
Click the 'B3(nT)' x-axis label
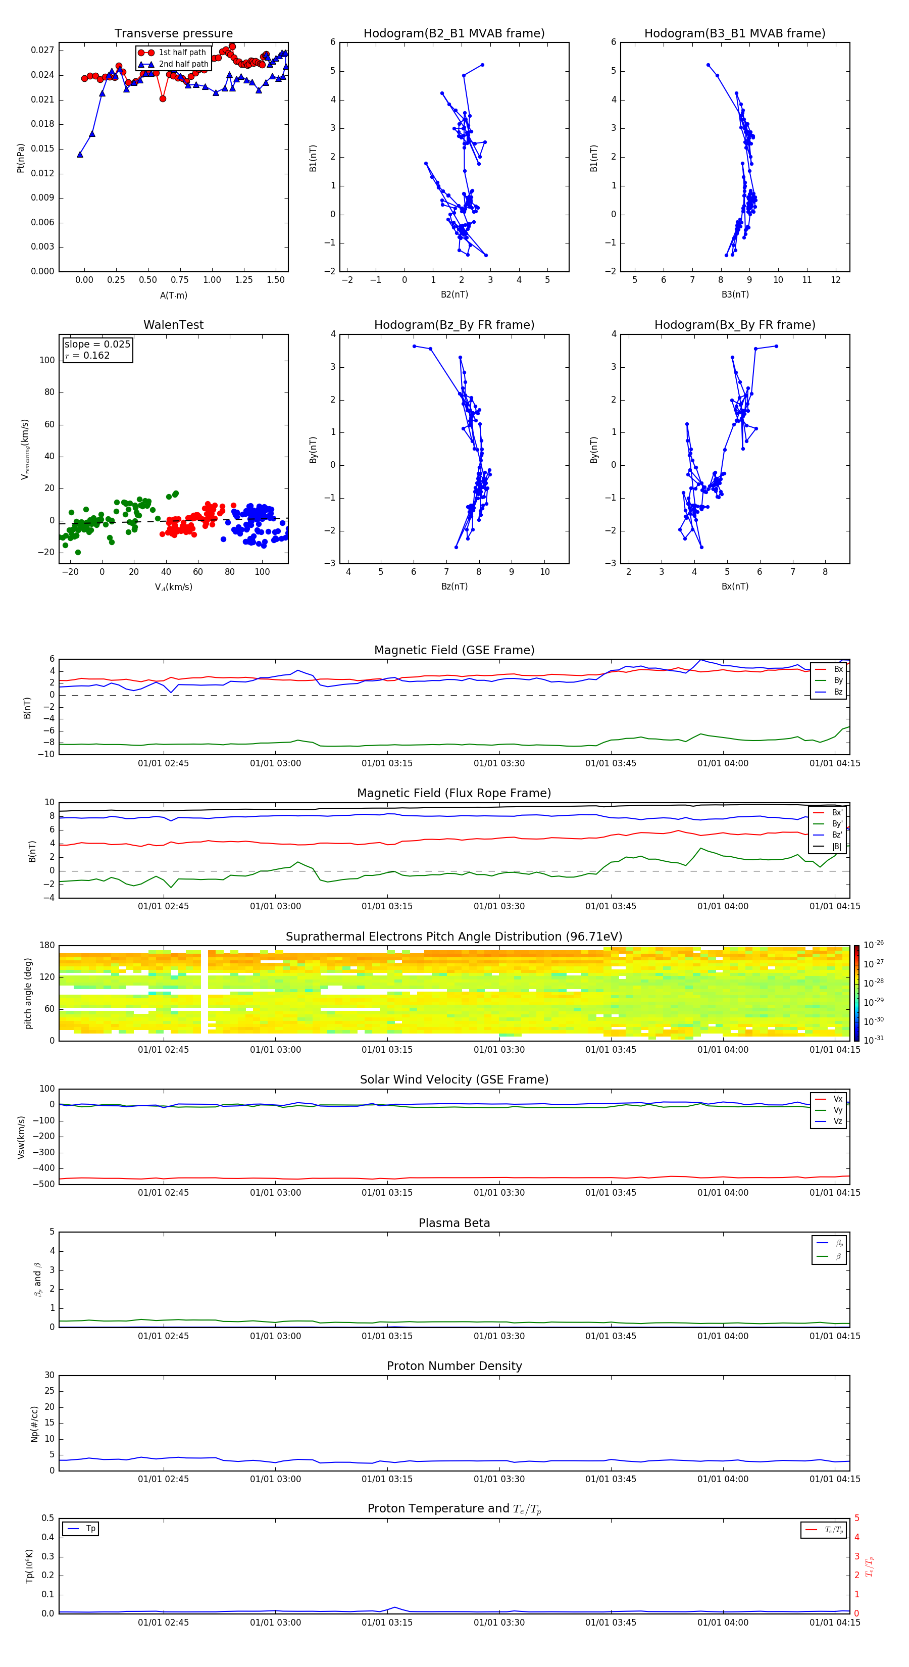click(735, 295)
